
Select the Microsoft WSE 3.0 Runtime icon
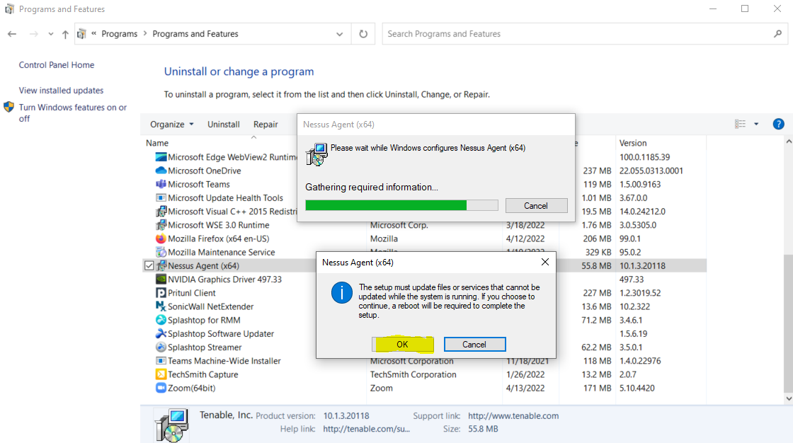click(161, 225)
